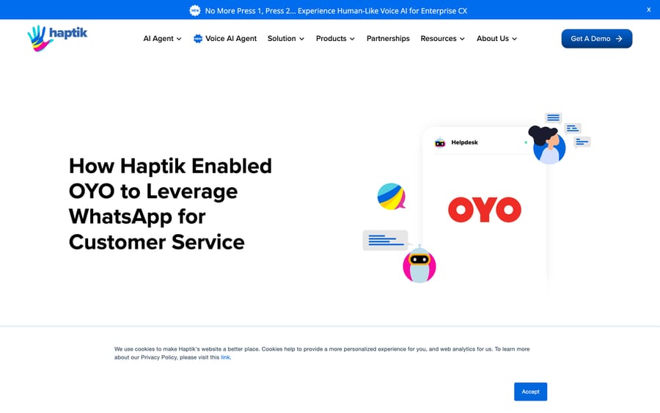Viewport: 660px width, 413px height.
Task: Click the gray chat bubble beside robot
Action: coord(386,240)
